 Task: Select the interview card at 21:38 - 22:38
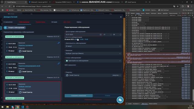click(32, 91)
